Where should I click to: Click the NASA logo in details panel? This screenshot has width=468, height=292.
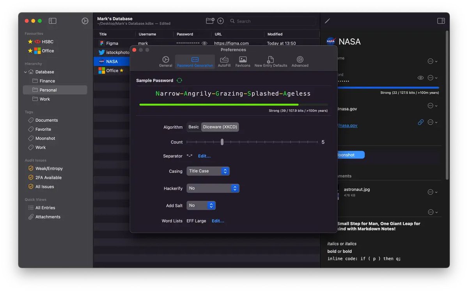[x=331, y=41]
